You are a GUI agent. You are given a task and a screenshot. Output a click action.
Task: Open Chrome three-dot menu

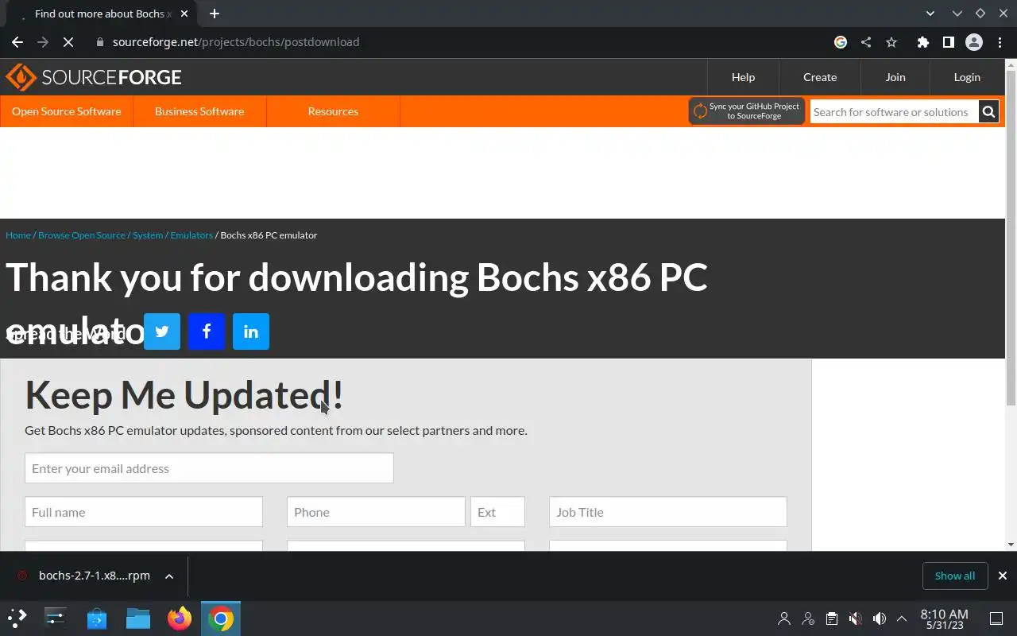[1000, 42]
